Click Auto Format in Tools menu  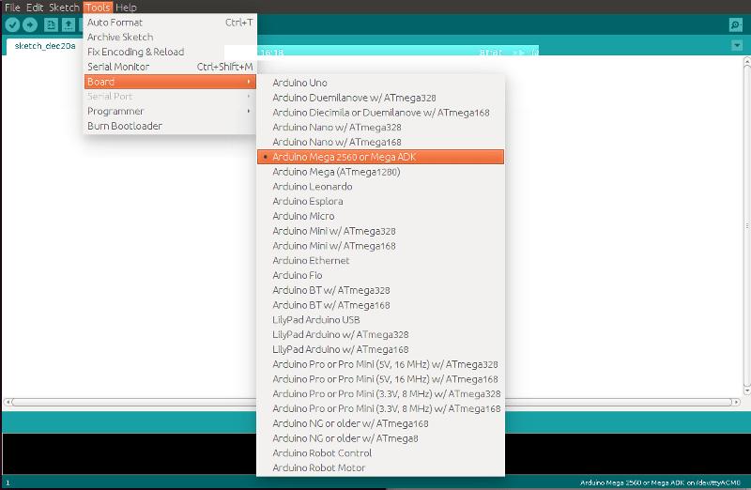point(115,23)
